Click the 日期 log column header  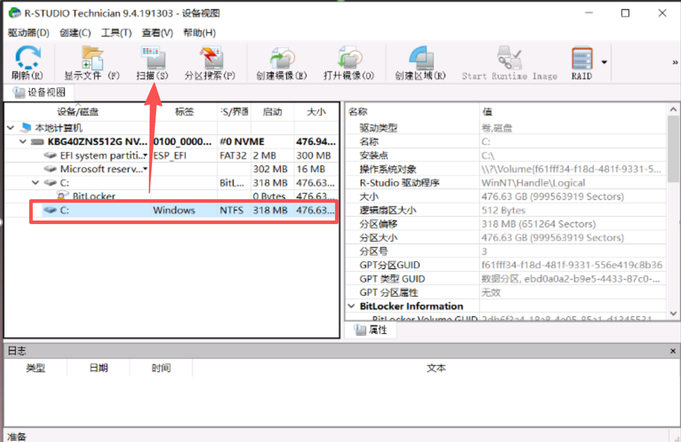click(99, 368)
